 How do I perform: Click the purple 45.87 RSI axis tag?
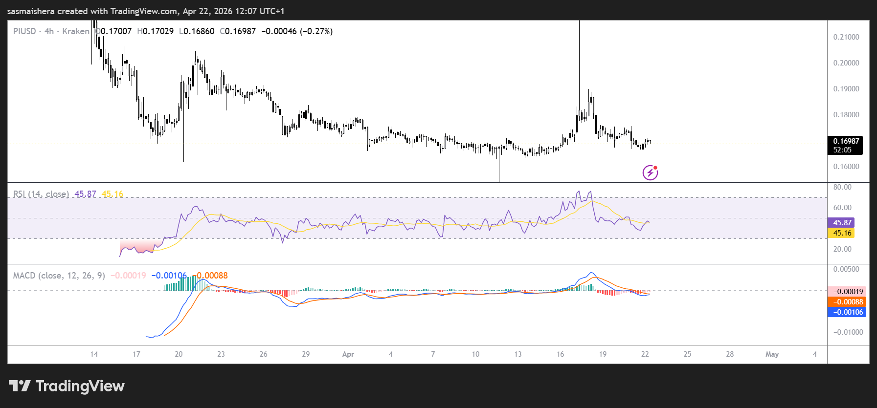841,223
